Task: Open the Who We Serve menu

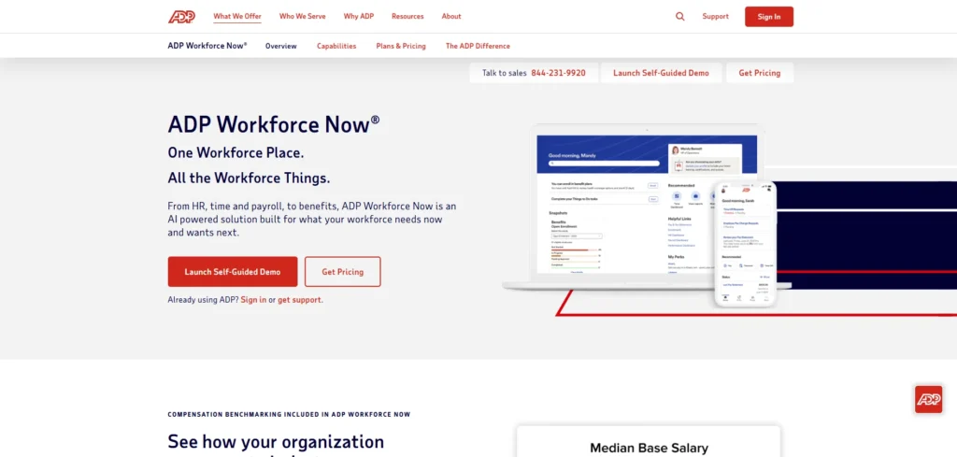Action: [x=303, y=17]
